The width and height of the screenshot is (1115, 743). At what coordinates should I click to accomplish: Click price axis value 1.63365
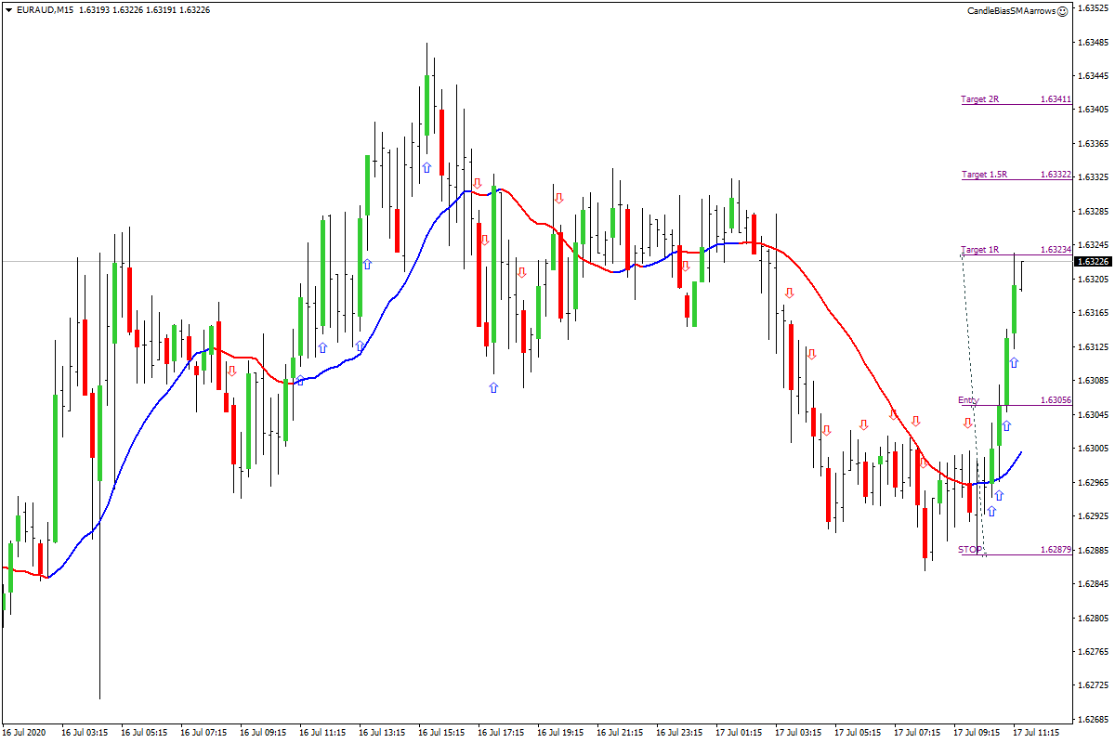(x=1093, y=143)
